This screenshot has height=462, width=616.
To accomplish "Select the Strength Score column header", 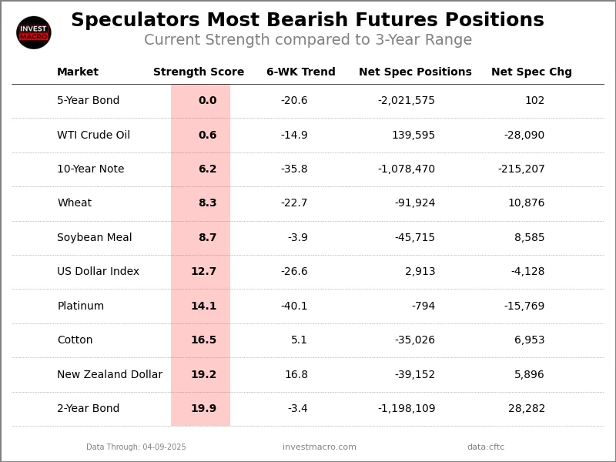I will 199,72.
